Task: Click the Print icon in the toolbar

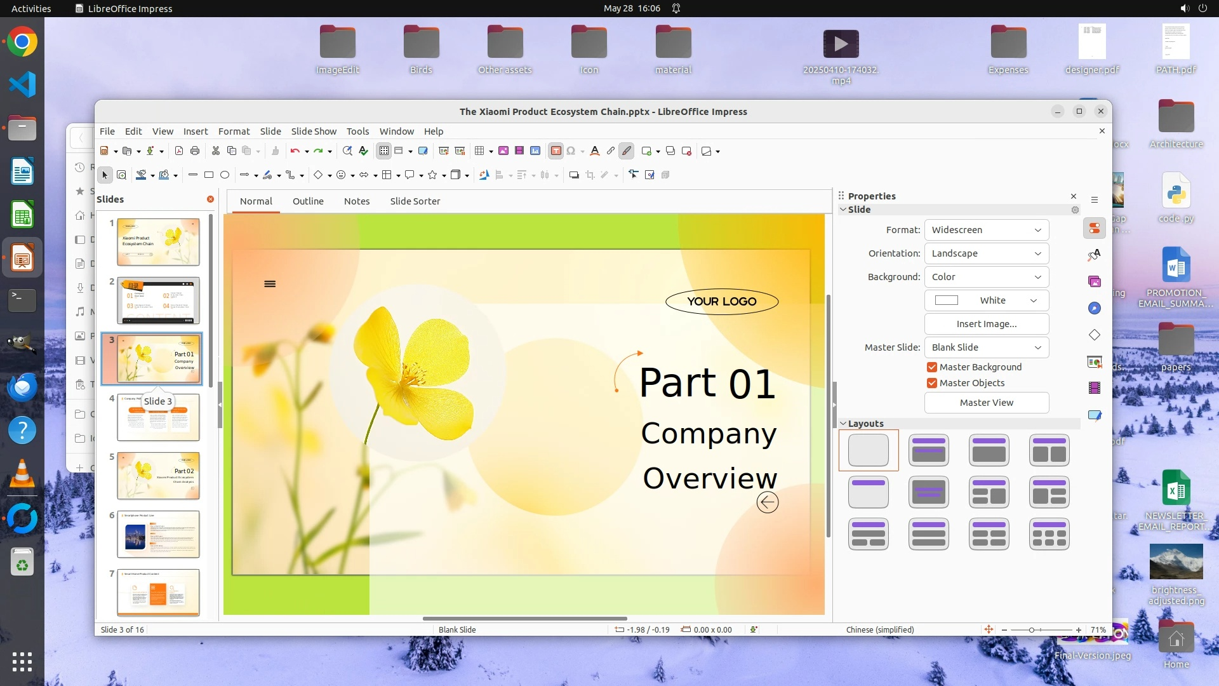Action: coord(195,151)
